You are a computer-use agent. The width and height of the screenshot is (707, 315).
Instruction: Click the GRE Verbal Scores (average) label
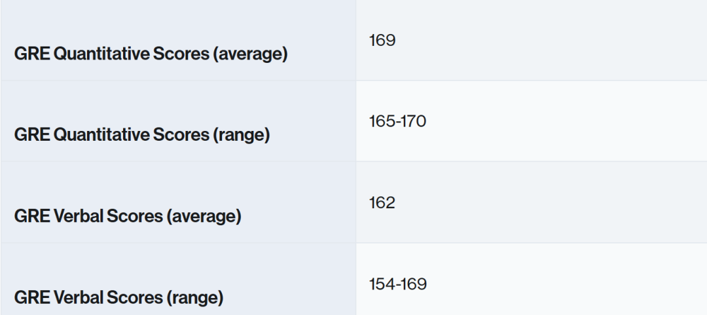point(127,216)
